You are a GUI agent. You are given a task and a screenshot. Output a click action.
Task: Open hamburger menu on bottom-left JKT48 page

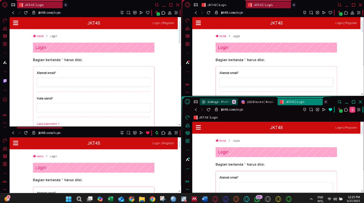click(x=16, y=143)
